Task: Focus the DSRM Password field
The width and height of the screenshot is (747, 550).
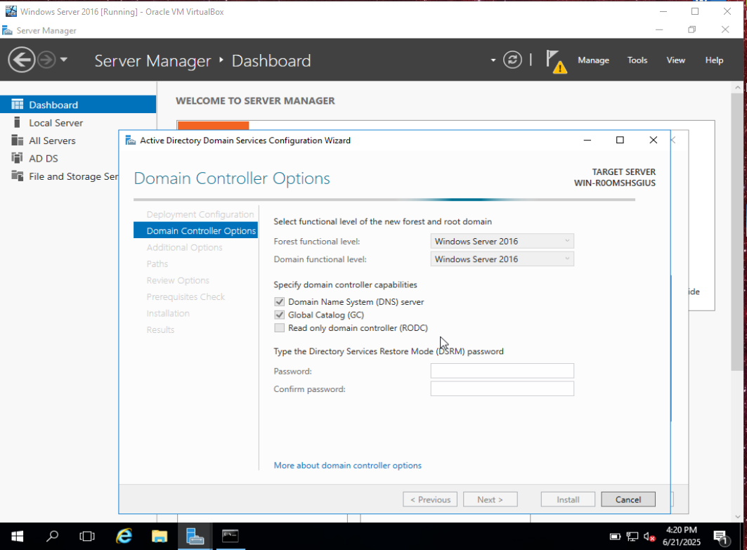Action: (x=502, y=371)
